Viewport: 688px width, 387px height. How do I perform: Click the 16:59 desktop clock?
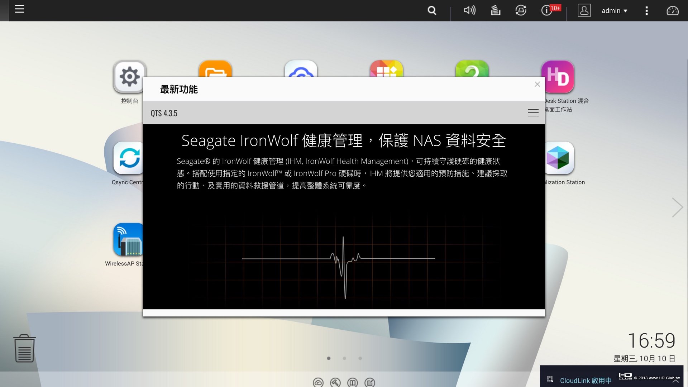point(651,340)
